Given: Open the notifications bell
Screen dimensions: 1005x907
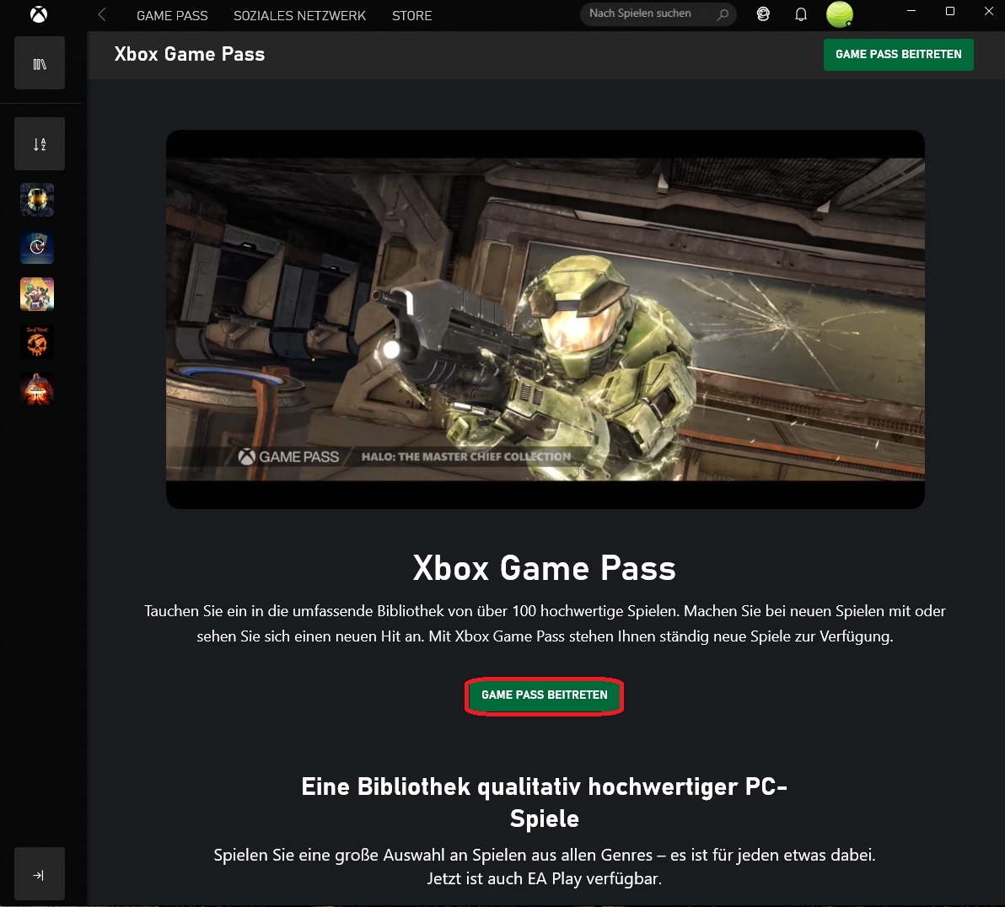Looking at the screenshot, I should tap(801, 14).
